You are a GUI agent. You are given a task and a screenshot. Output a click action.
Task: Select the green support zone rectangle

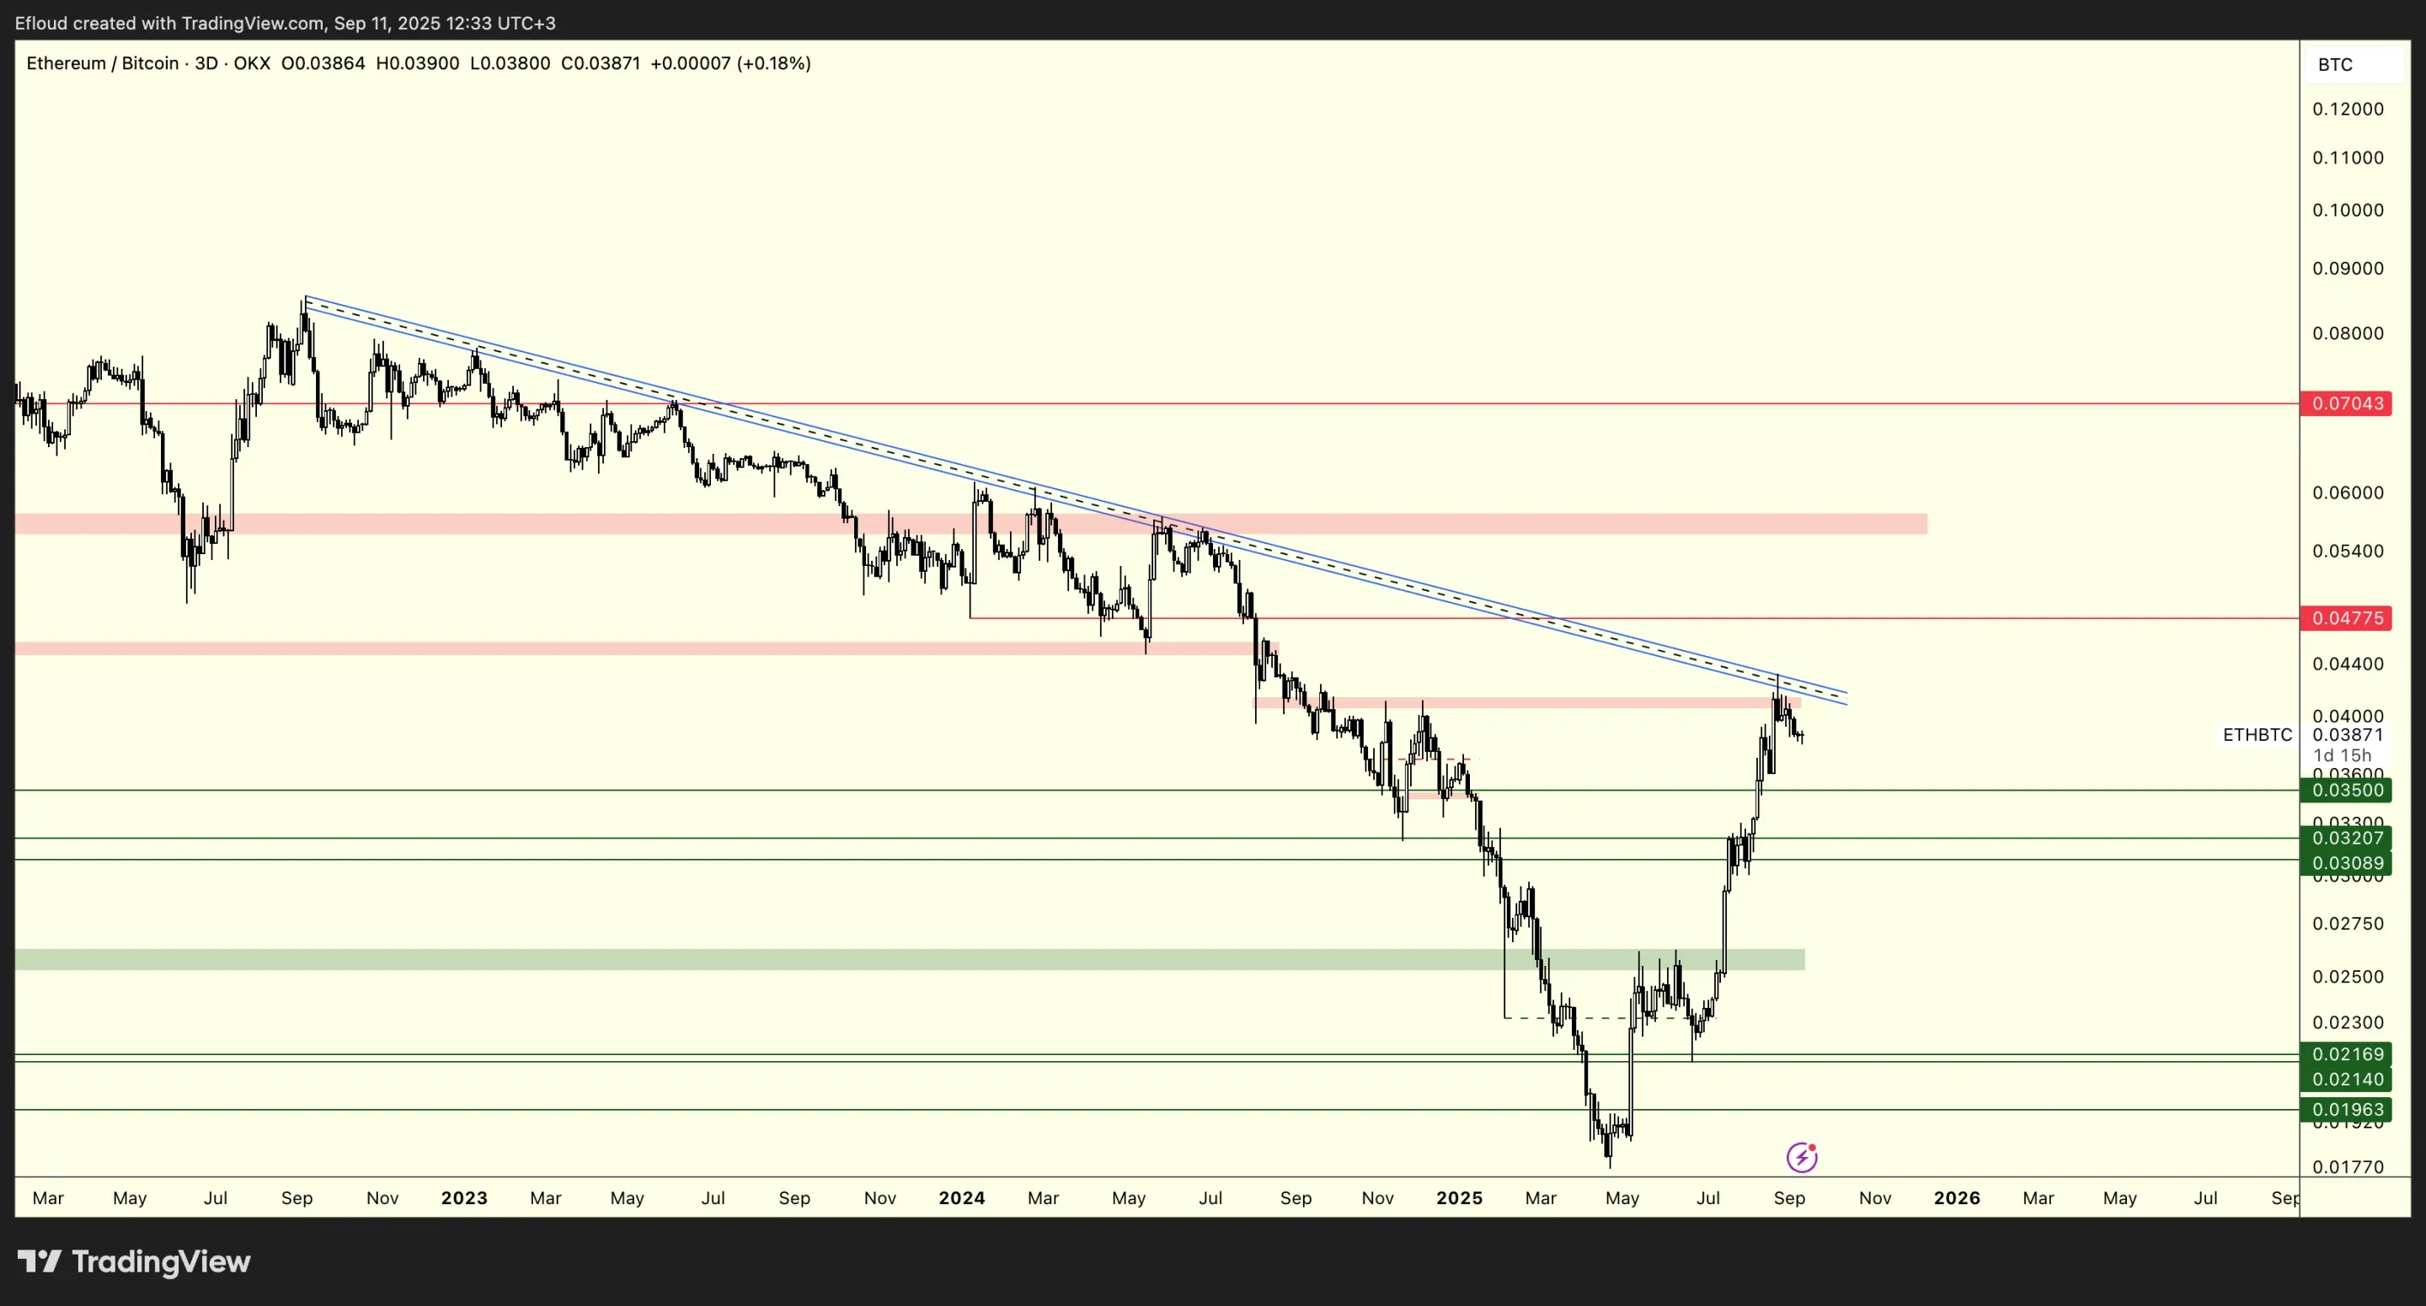tap(753, 959)
